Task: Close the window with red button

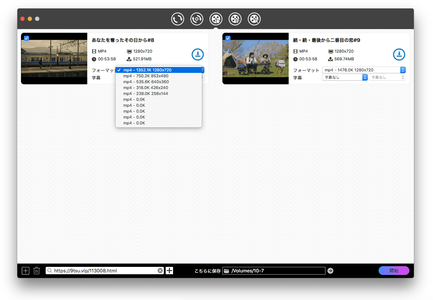Action: pos(23,19)
